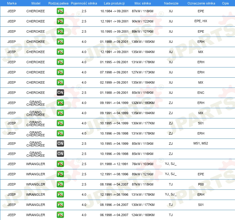Viewport: 235px width, 220px height.
Task: Click the petrol icon for Wrangler 76kW / 103KM
Action: (60, 164)
